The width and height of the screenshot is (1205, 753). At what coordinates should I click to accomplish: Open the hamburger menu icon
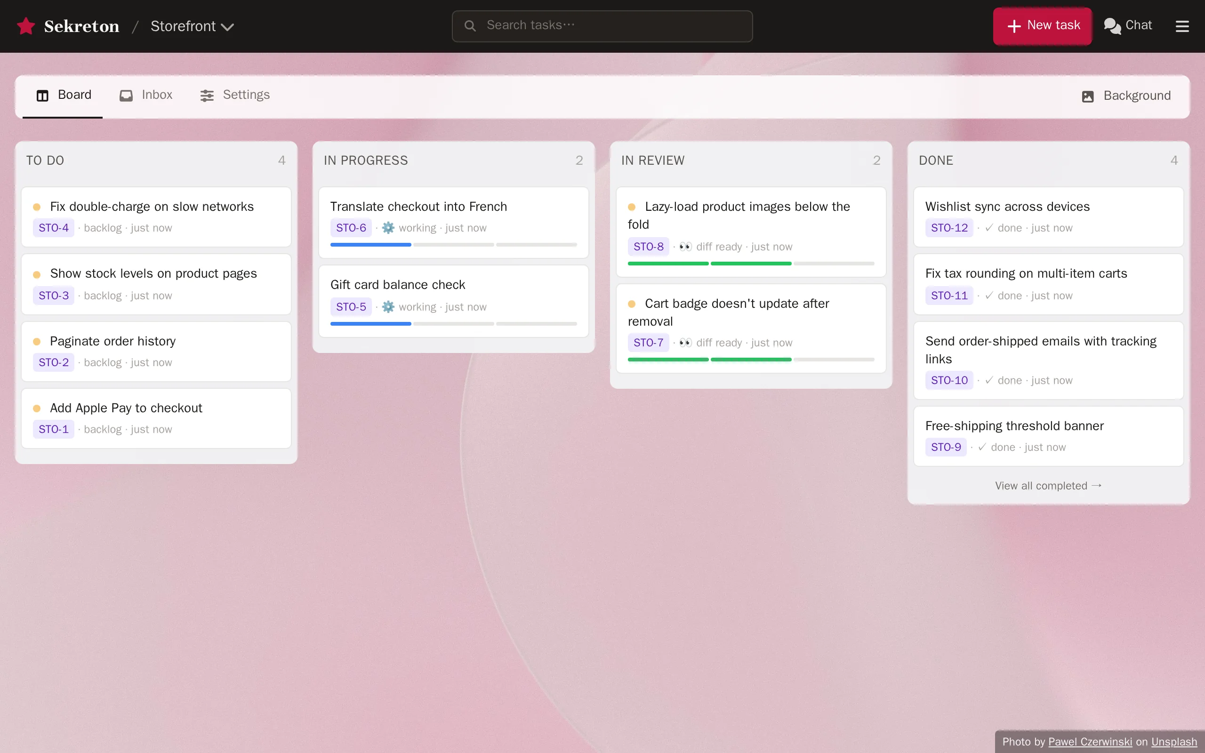coord(1182,26)
